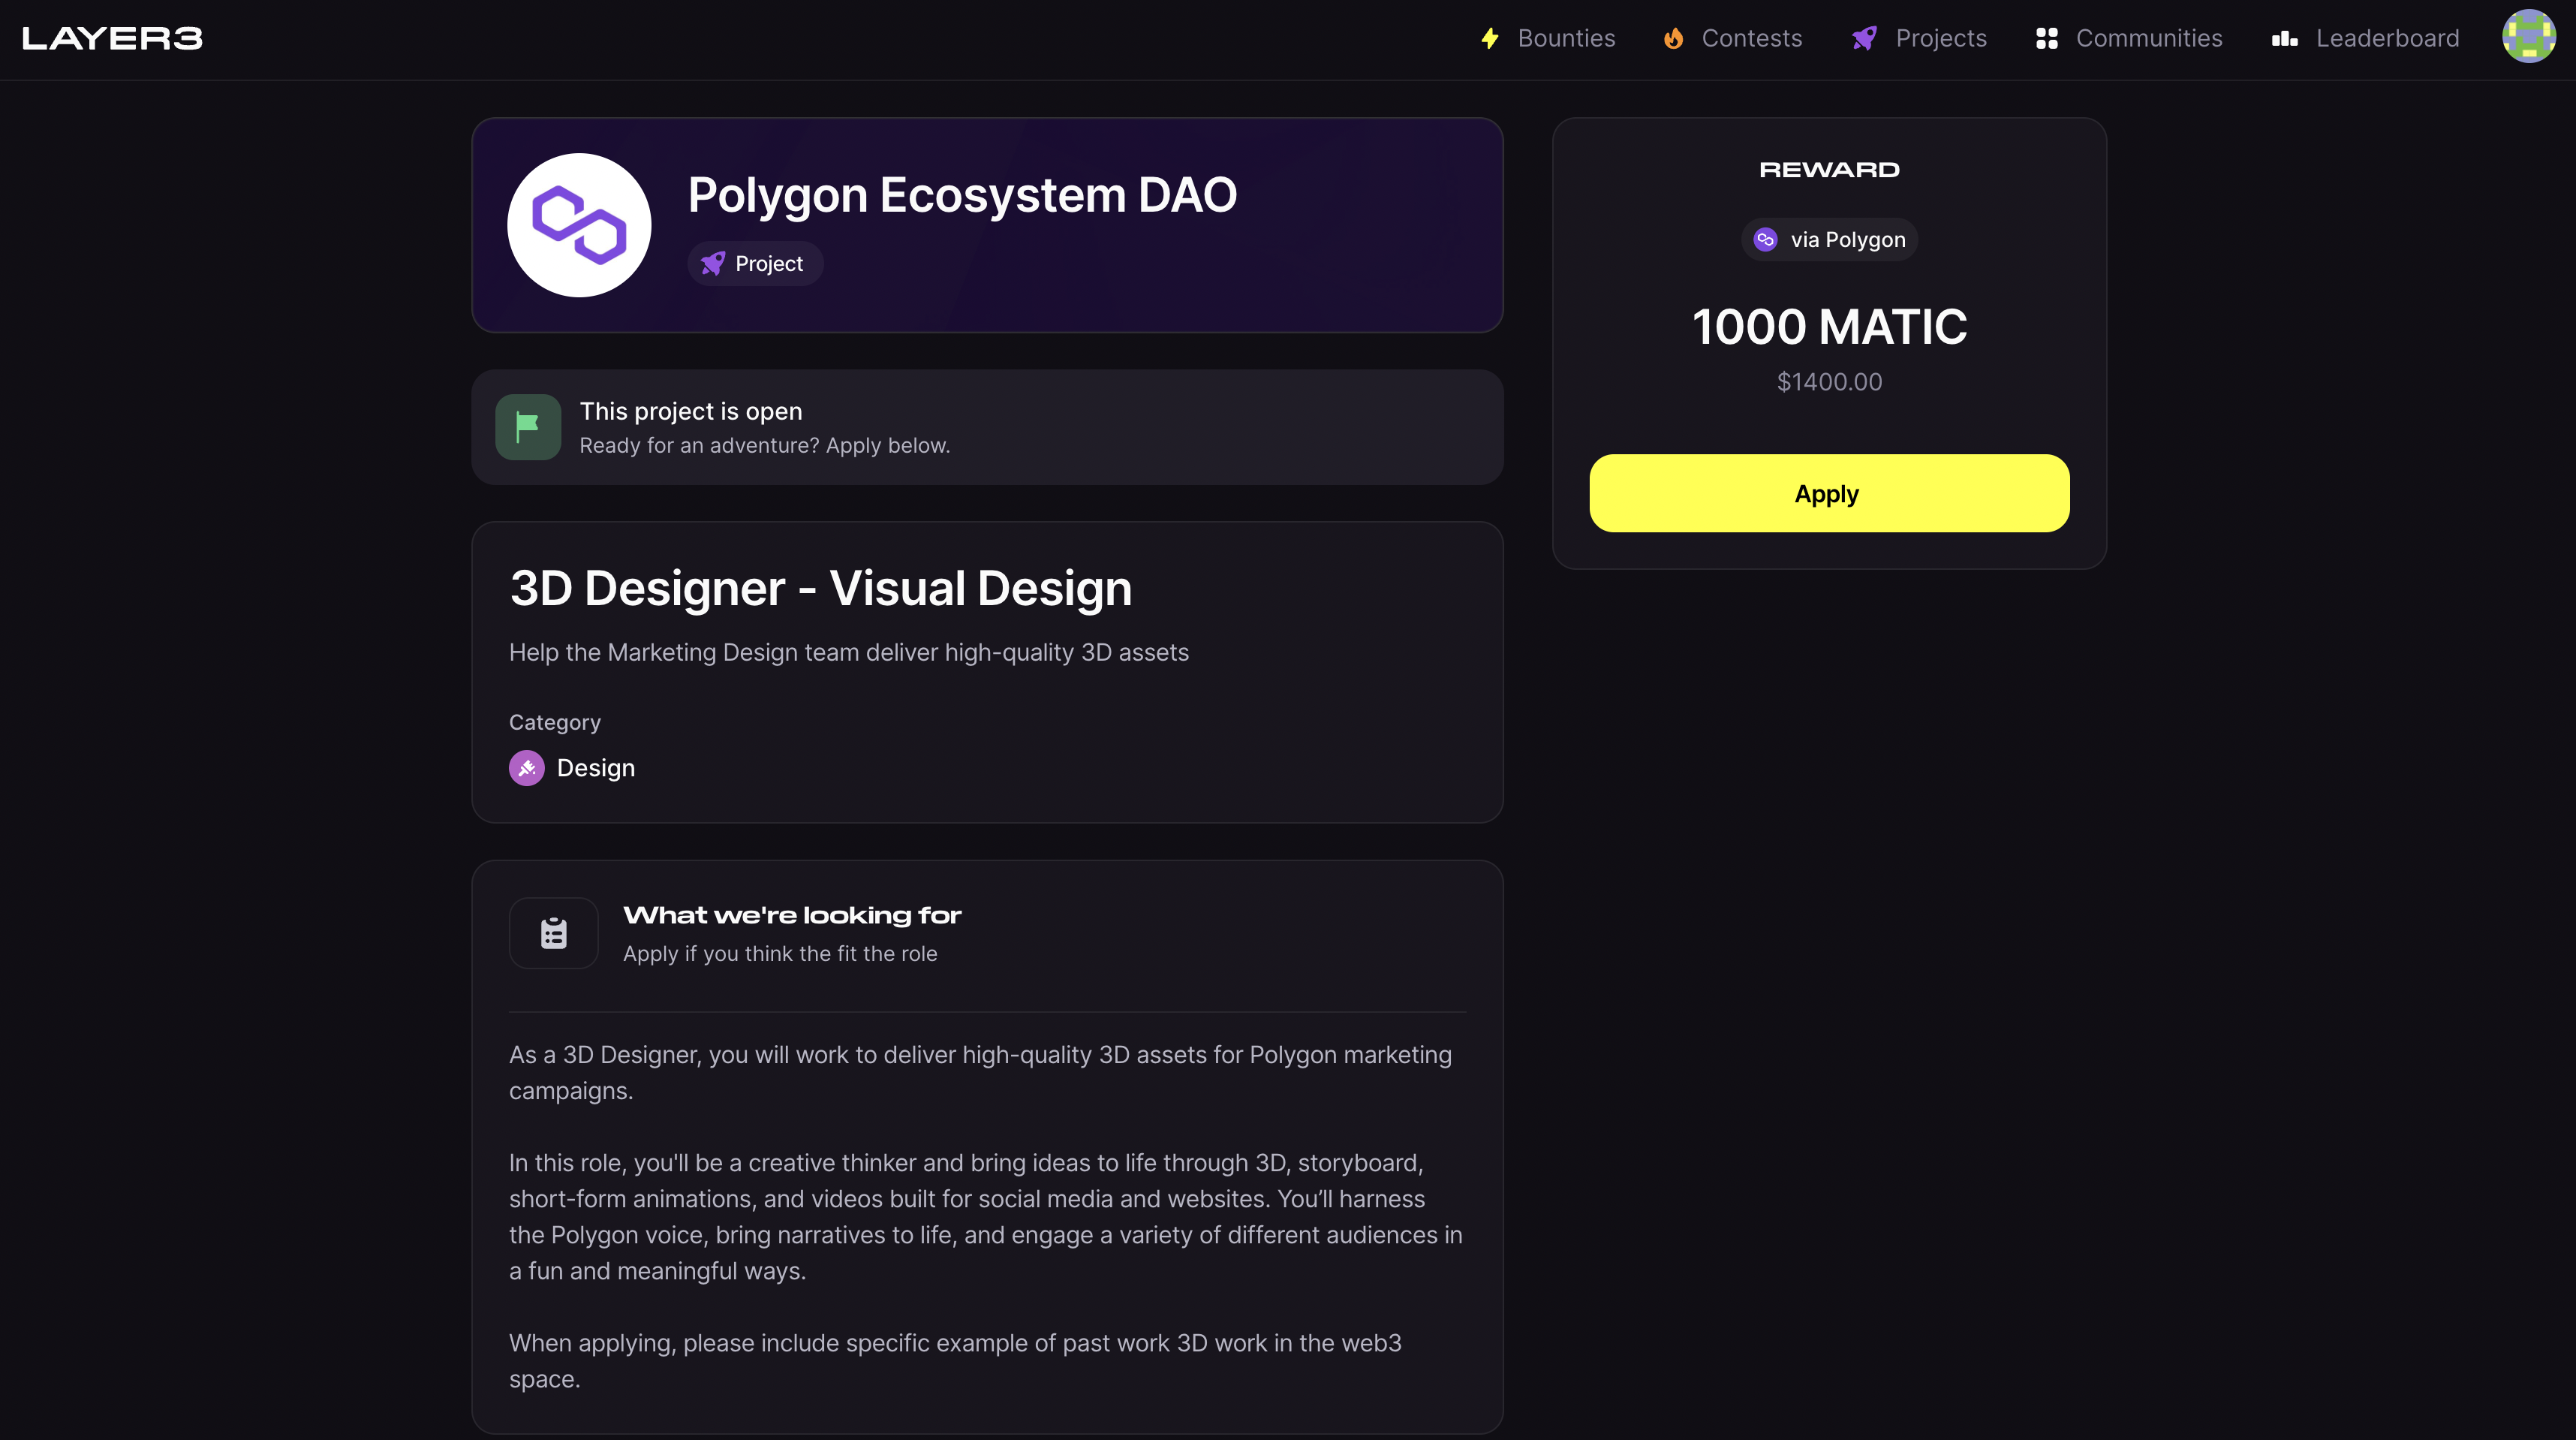The image size is (2576, 1440).
Task: Select 'Apply if you think the fit the role'
Action: (780, 954)
